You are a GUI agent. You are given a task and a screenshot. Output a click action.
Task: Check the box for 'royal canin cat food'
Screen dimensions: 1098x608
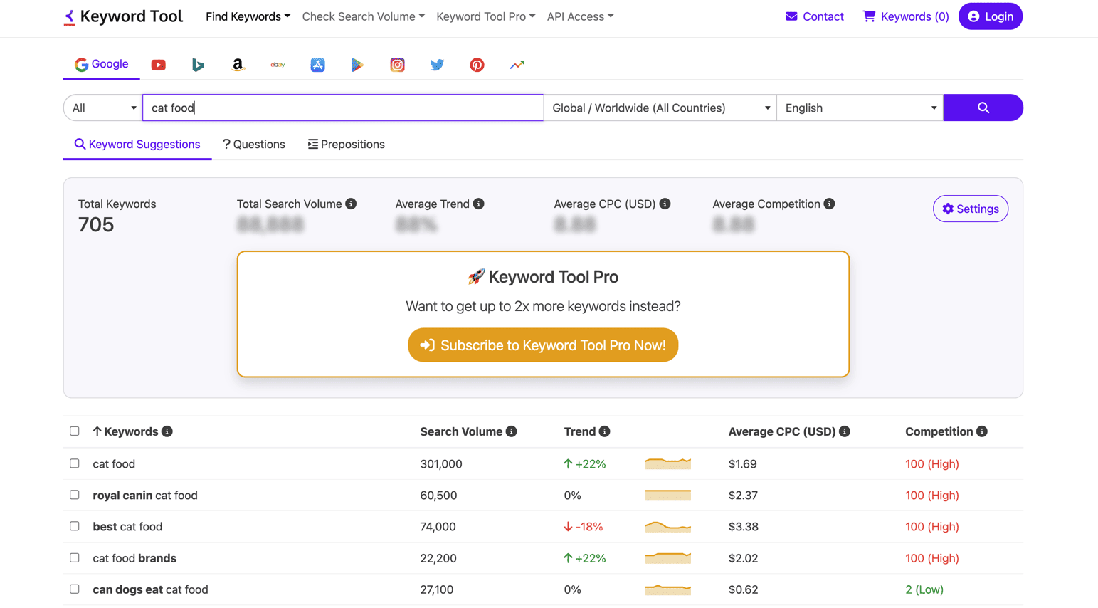pos(75,494)
